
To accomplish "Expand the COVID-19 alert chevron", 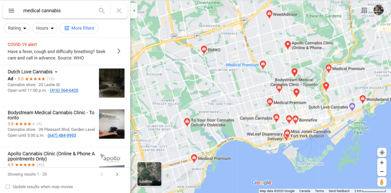I will (119, 51).
